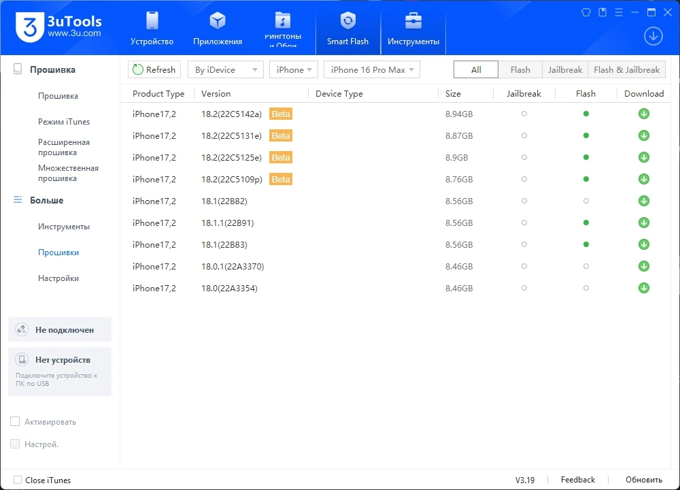Click the Обновить update link
Viewport: 680px width, 490px height.
pyautogui.click(x=643, y=480)
